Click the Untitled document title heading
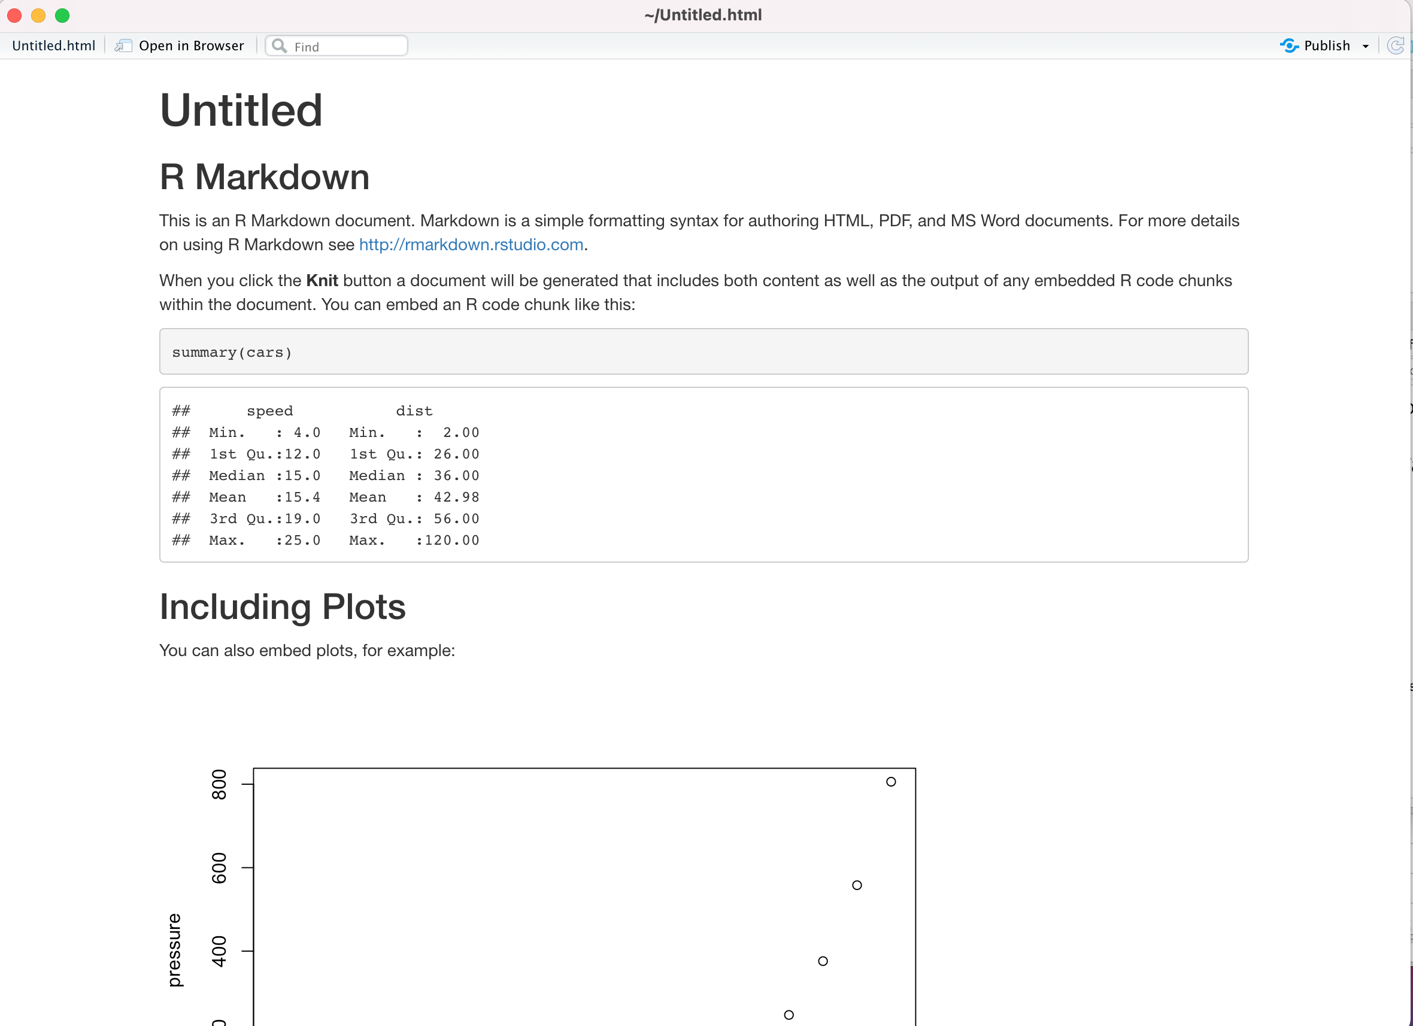The image size is (1413, 1026). pos(241,110)
